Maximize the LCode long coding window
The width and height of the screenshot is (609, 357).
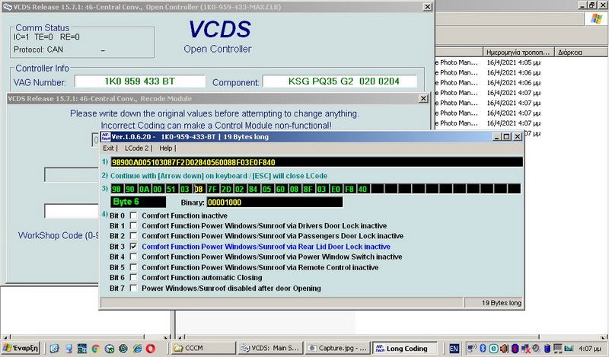point(506,137)
